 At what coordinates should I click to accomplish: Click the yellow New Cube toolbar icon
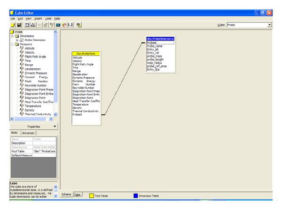click(12, 25)
